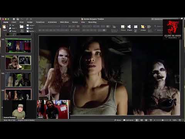Open the Home ribbon tab

(x=6, y=22)
